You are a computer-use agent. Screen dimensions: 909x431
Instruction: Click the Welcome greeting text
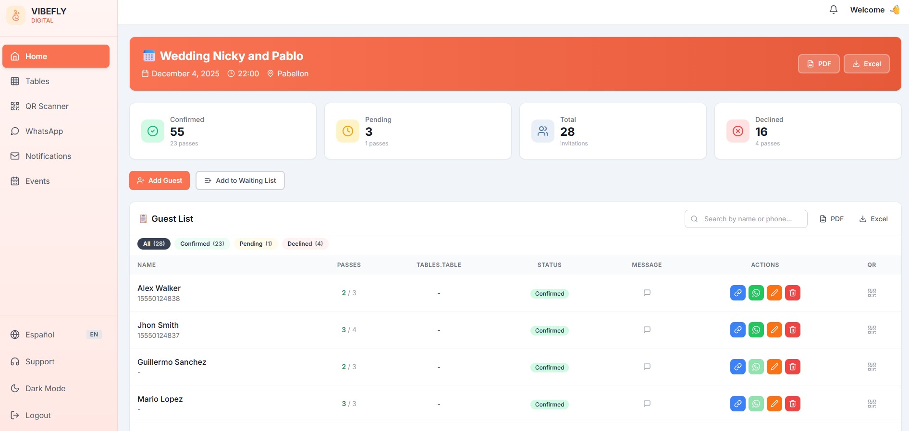click(867, 10)
